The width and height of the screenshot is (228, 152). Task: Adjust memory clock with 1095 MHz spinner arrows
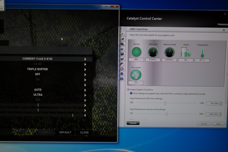tap(220, 114)
